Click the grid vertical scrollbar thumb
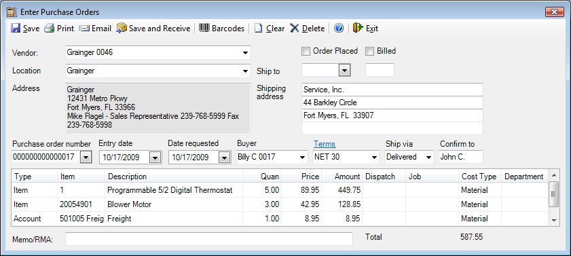This screenshot has height=256, width=571. [x=554, y=194]
